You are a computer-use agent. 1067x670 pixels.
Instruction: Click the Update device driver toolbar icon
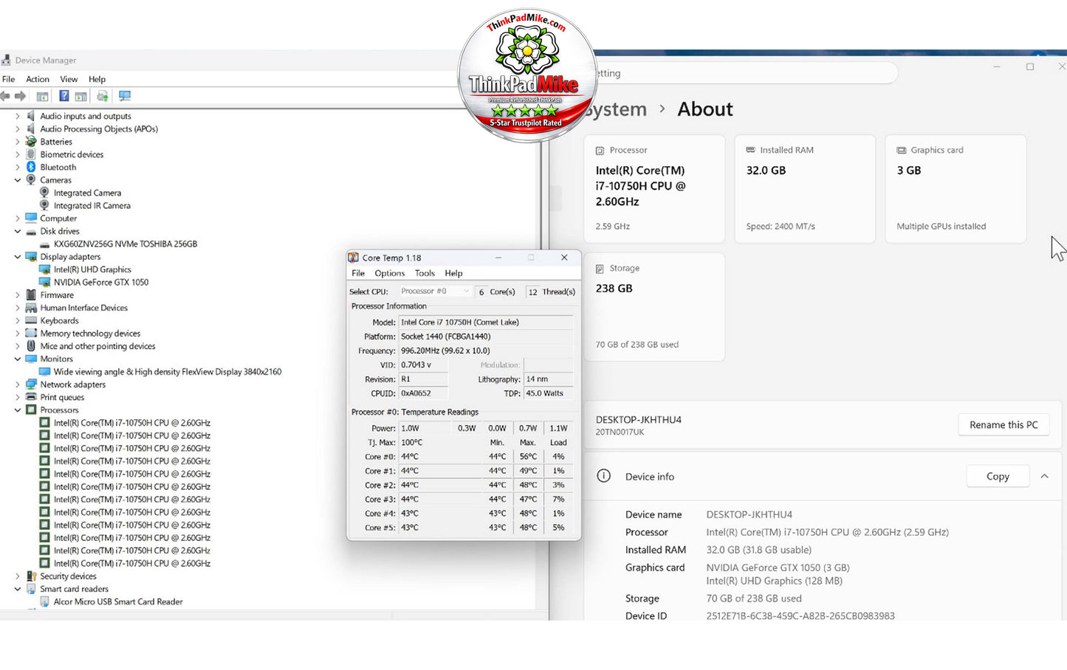(103, 96)
